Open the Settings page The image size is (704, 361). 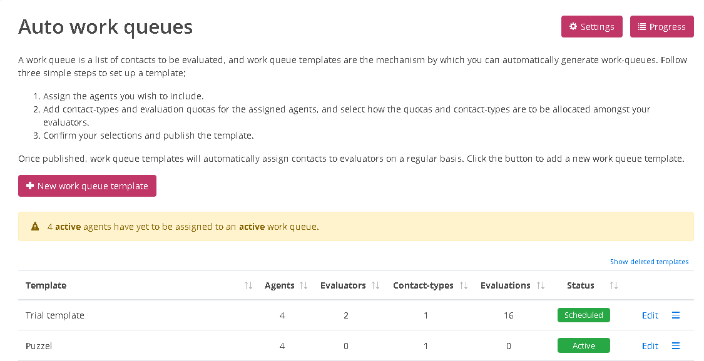(591, 26)
